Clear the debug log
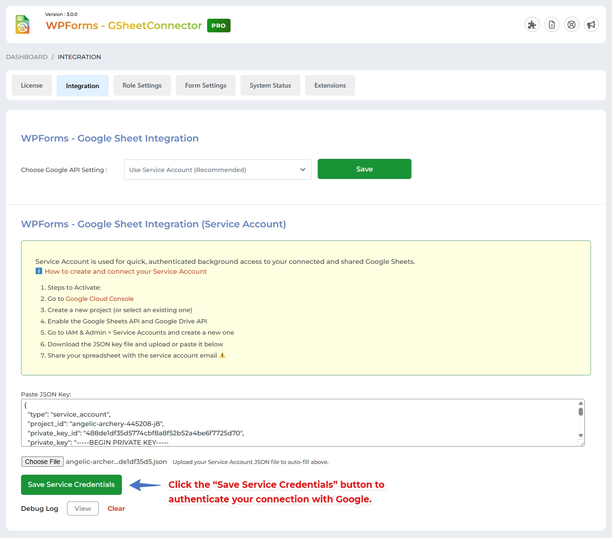The width and height of the screenshot is (612, 538). [x=116, y=508]
